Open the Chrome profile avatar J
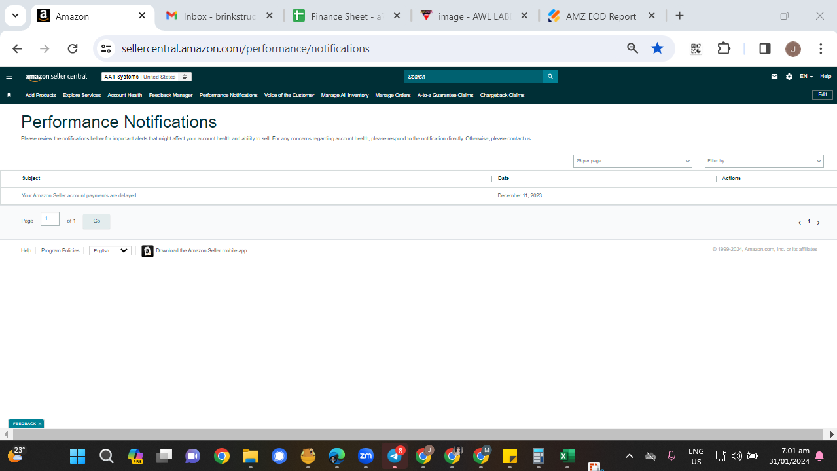 (792, 48)
